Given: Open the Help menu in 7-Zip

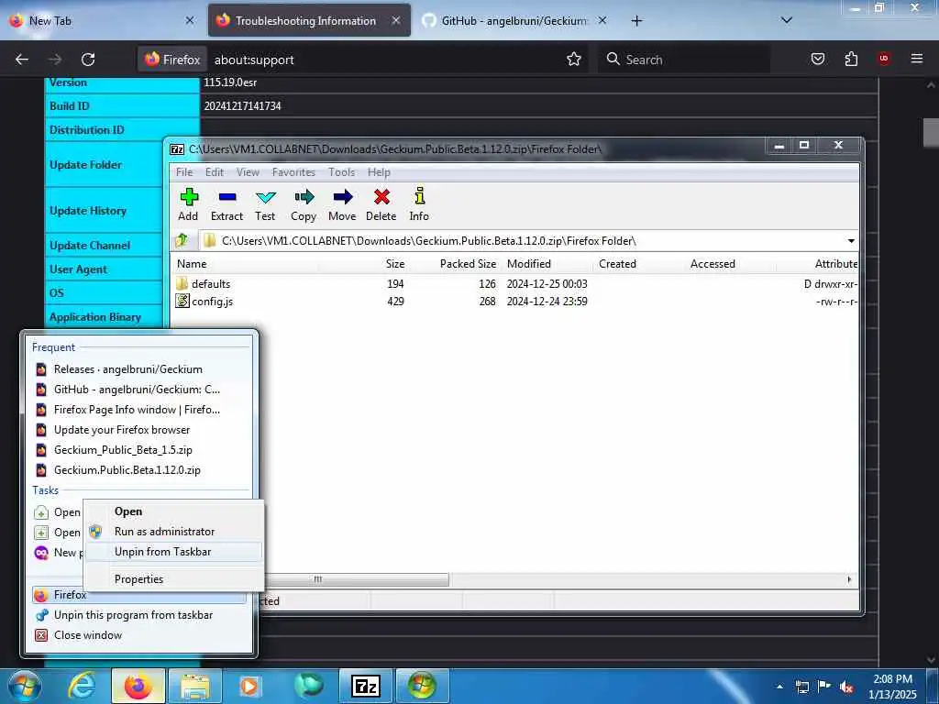Looking at the screenshot, I should 379,172.
